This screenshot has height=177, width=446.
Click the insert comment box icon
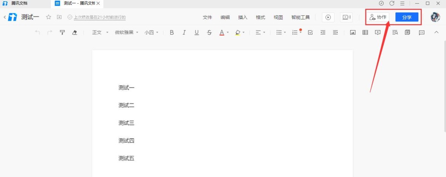point(378,33)
